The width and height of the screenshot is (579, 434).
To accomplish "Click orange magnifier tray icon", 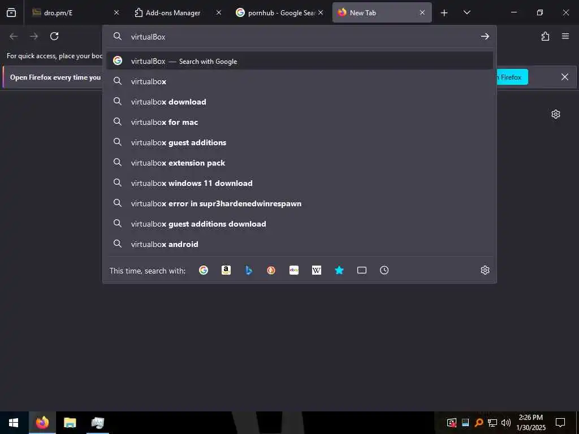I will click(479, 423).
